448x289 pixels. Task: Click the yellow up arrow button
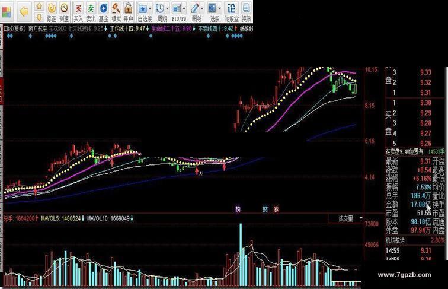point(39,6)
